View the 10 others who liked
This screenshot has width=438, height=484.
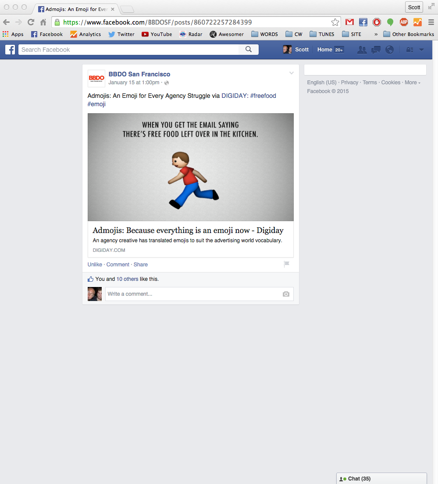click(128, 279)
